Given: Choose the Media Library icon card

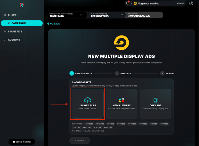Looking at the screenshot, I should pos(121,104).
